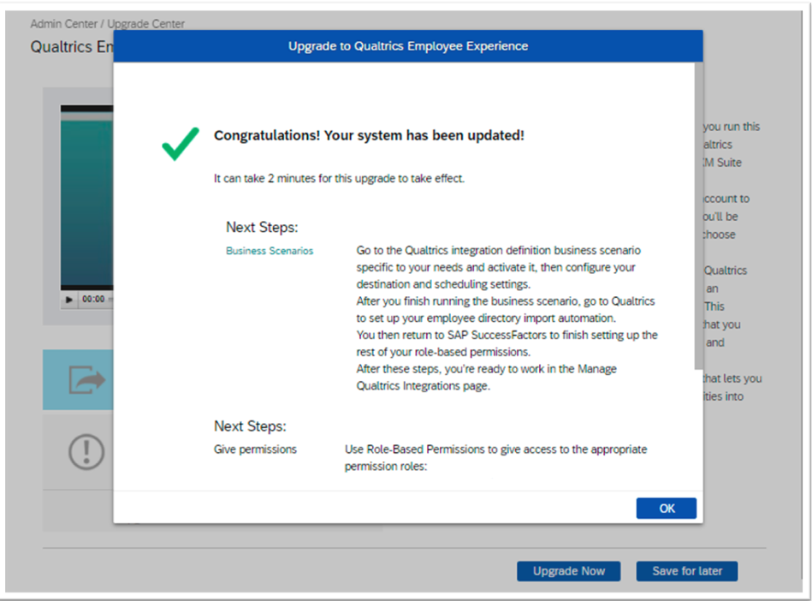Click the dialog's vertical scrollbar
Viewport: 812px width, 601px height.
pos(698,216)
